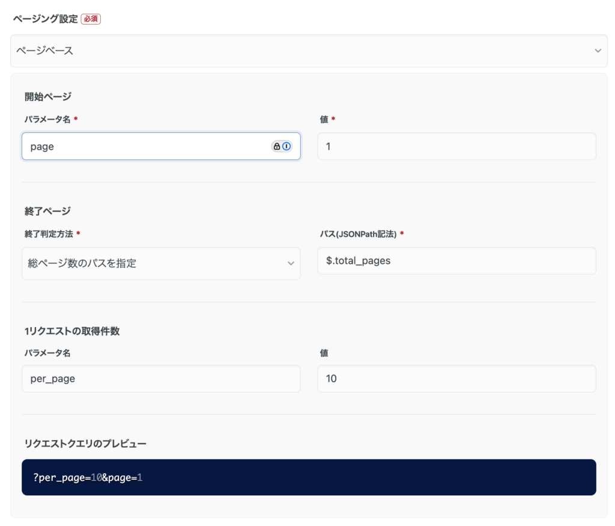This screenshot has height=526, width=615.
Task: Click the 必須 required badge
Action: pos(91,19)
